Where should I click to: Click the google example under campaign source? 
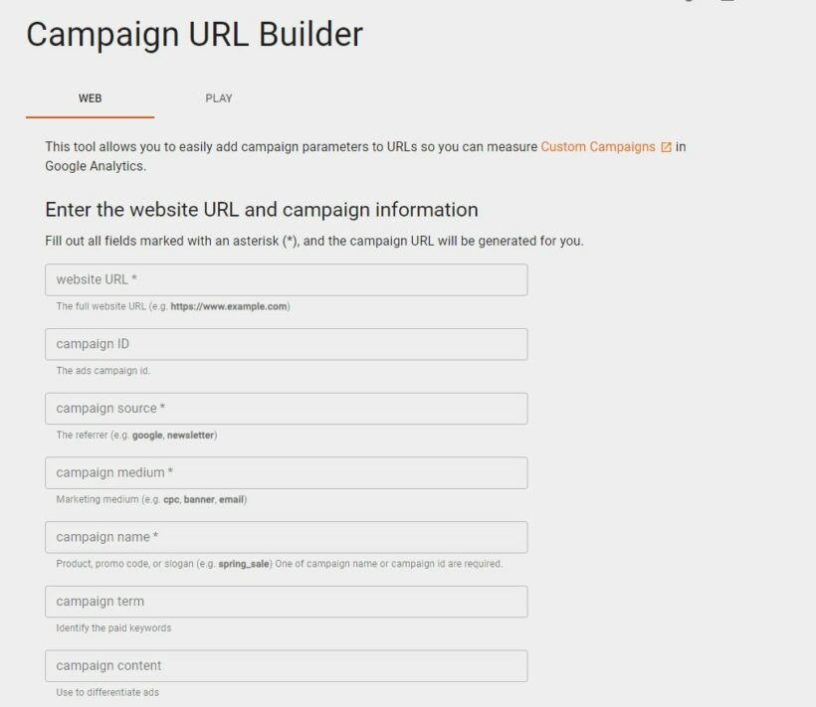(x=150, y=435)
